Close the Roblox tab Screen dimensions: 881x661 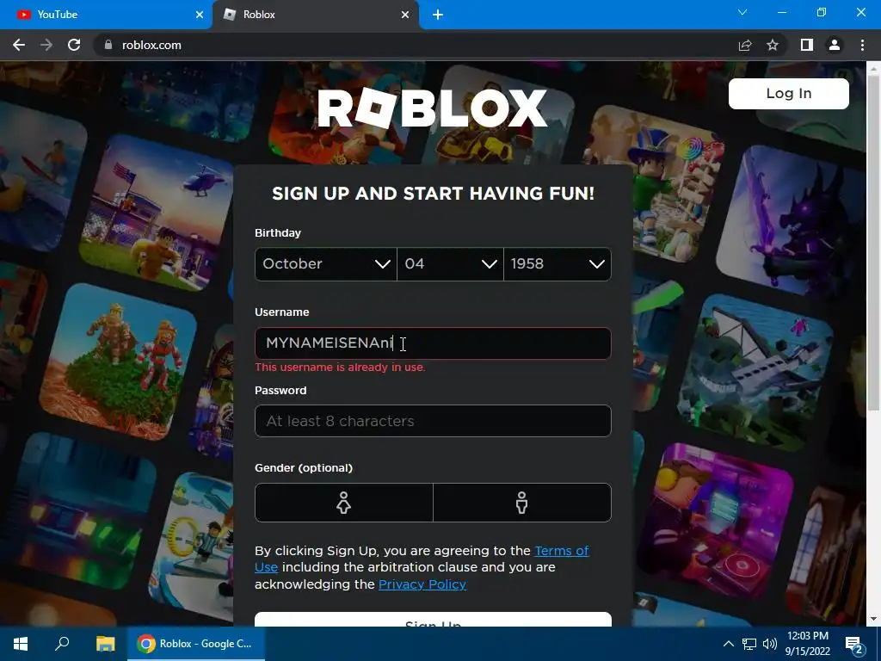pyautogui.click(x=405, y=15)
